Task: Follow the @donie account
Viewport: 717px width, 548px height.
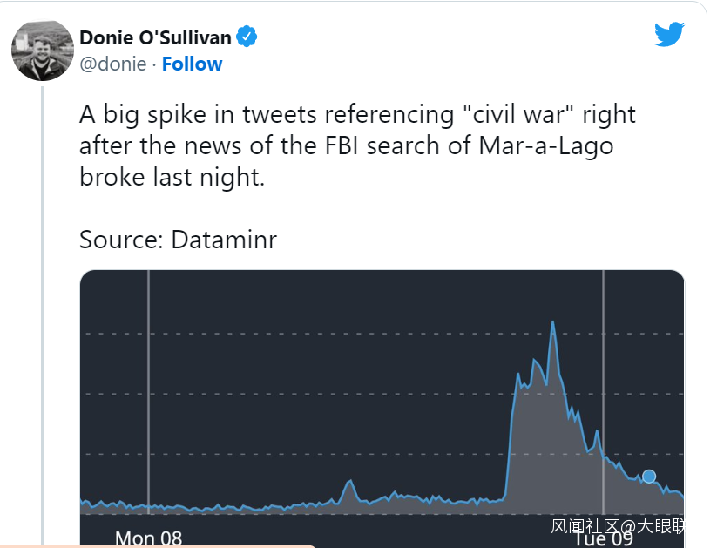Action: [192, 64]
